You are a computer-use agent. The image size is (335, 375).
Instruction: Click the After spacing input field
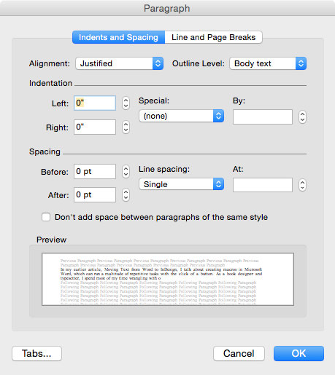95,194
